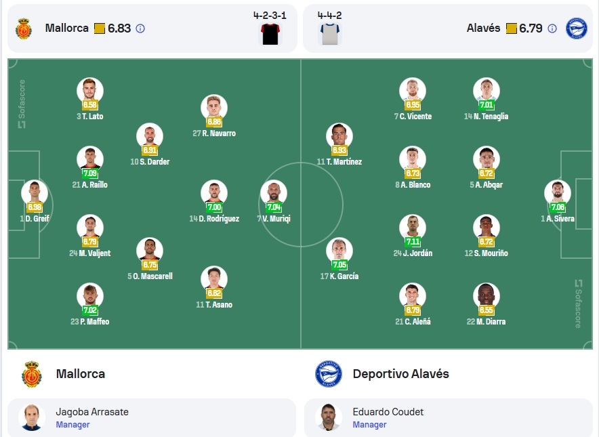Image resolution: width=599 pixels, height=437 pixels.
Task: Click the info icon next to Mallorca rating
Action: (x=140, y=28)
